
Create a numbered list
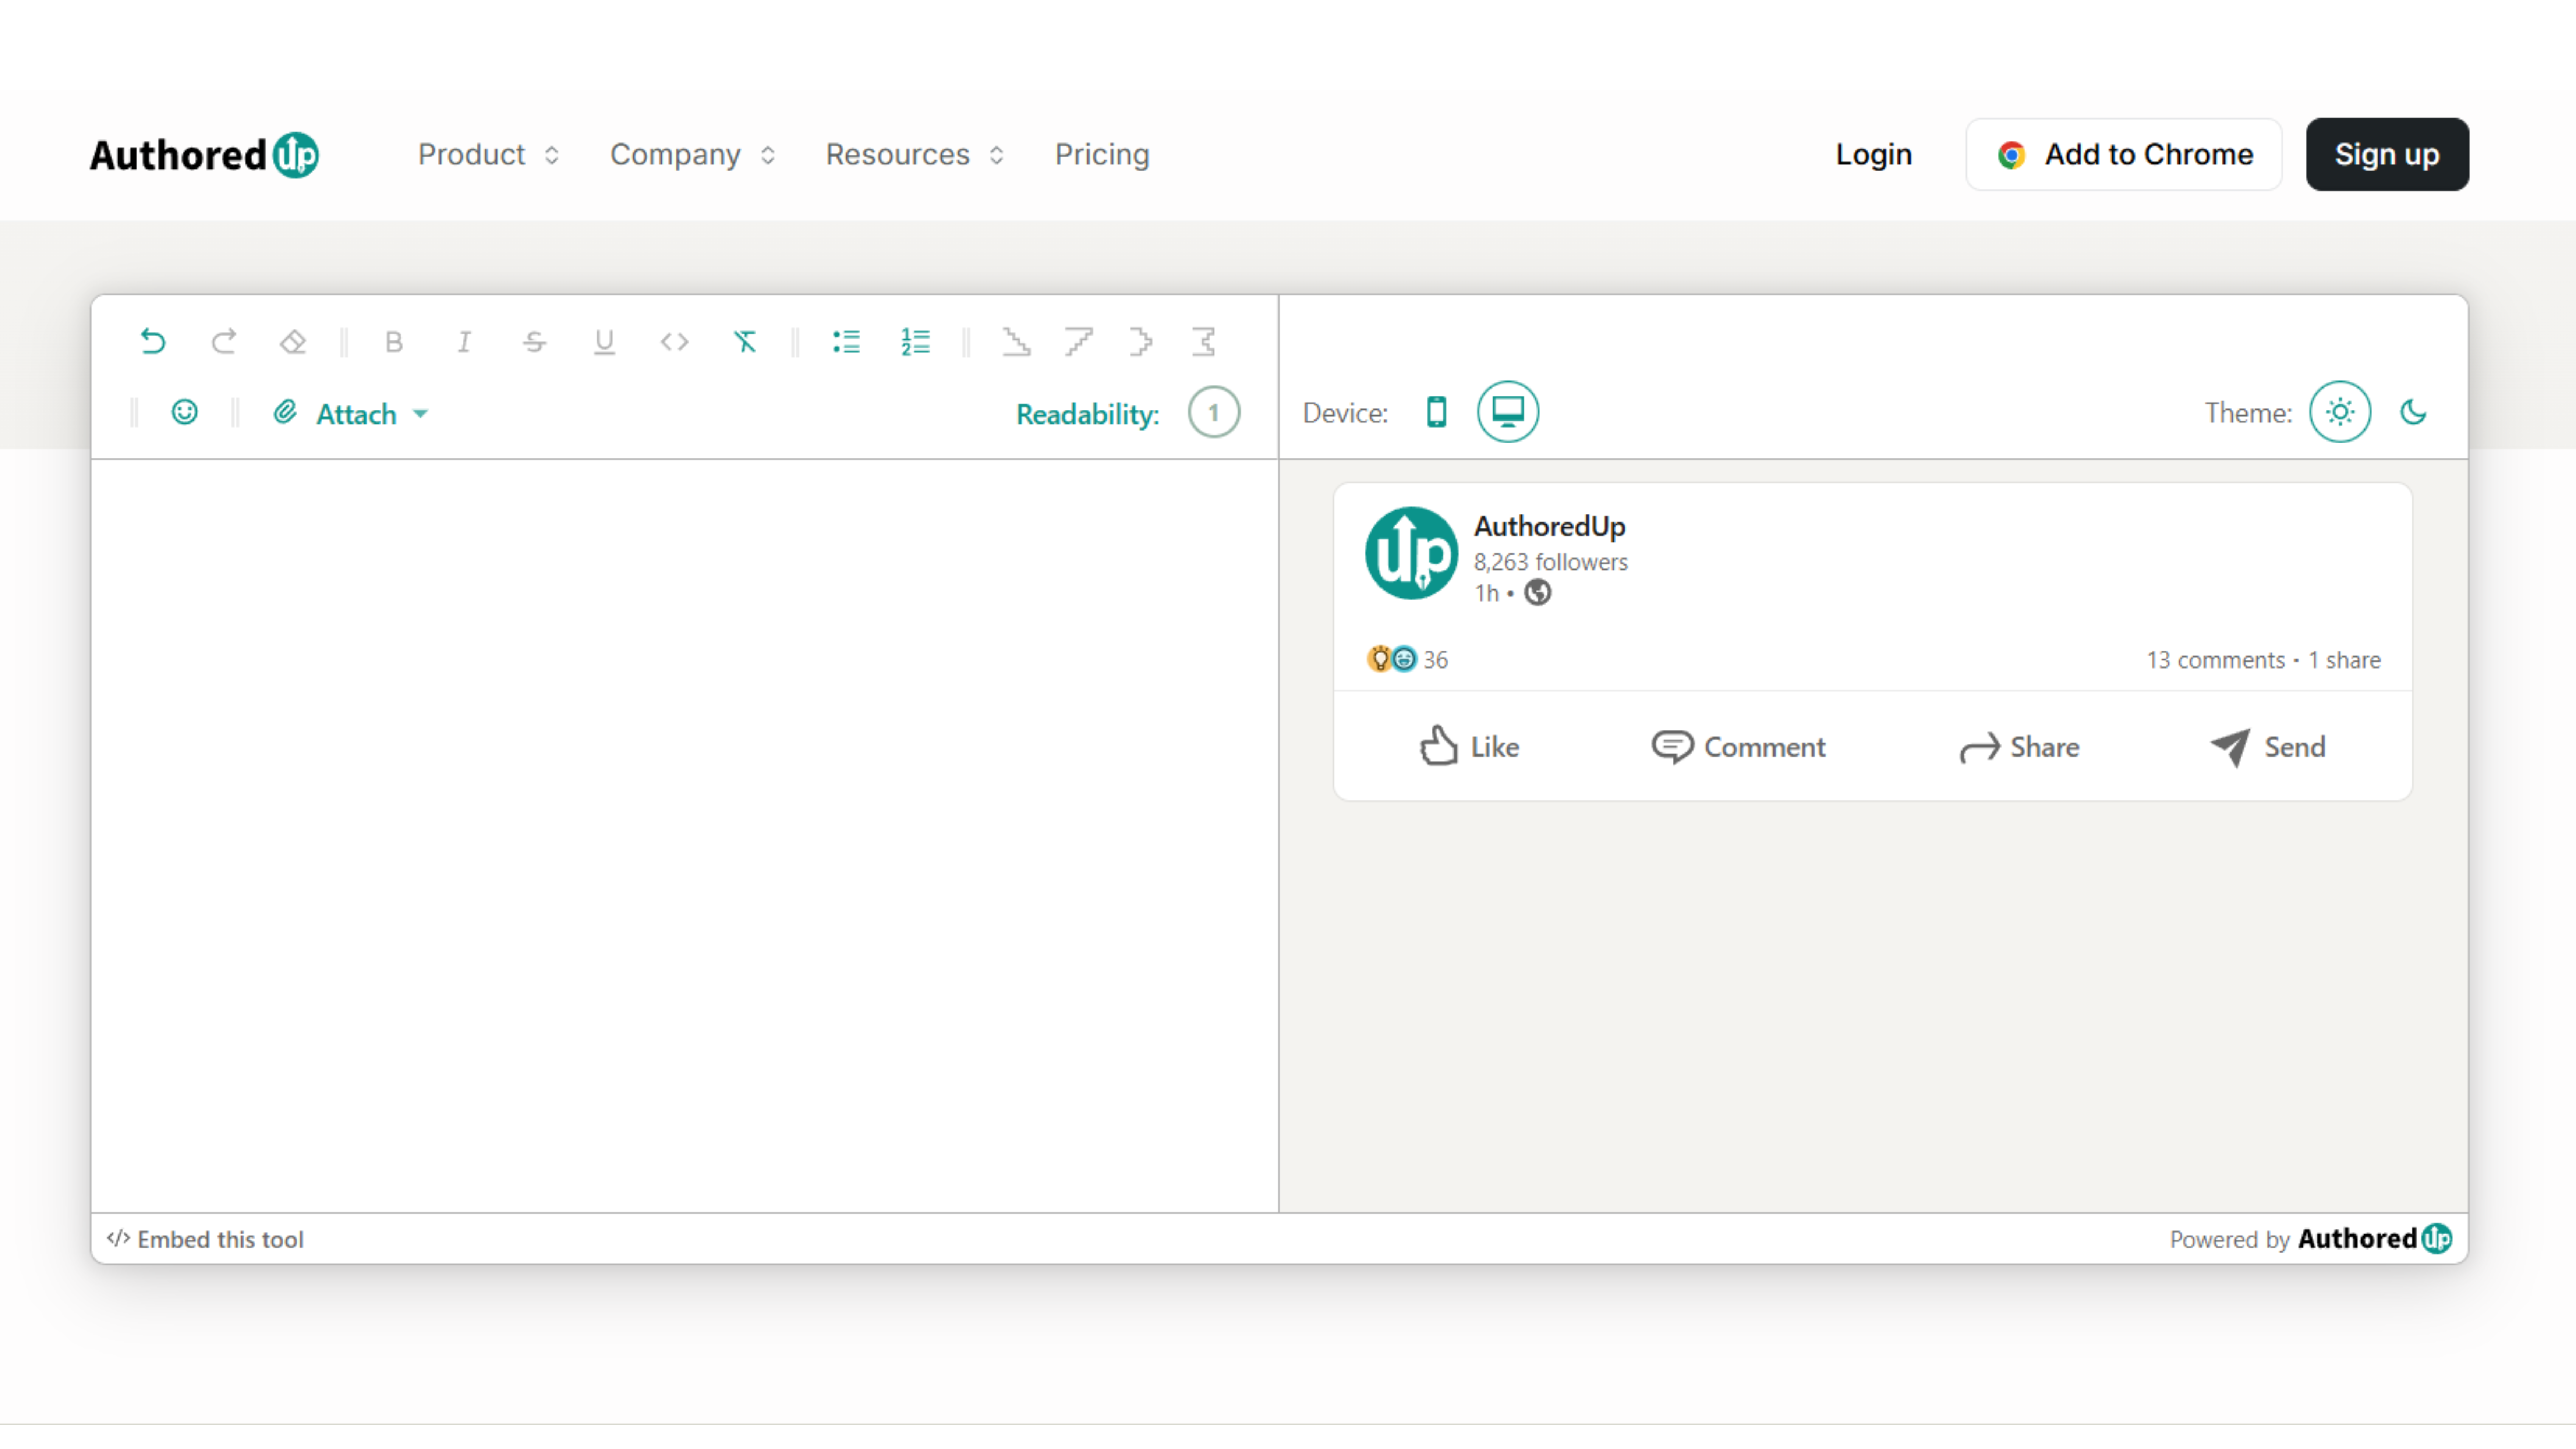coord(915,342)
